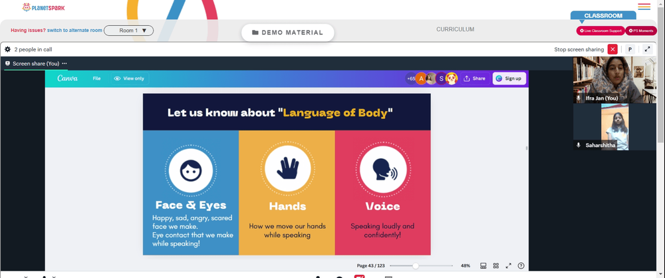This screenshot has height=278, width=665.
Task: Click the View only mode button
Action: pos(129,78)
